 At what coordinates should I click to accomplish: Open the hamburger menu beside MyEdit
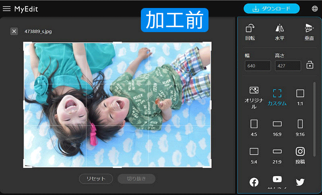tap(6, 8)
